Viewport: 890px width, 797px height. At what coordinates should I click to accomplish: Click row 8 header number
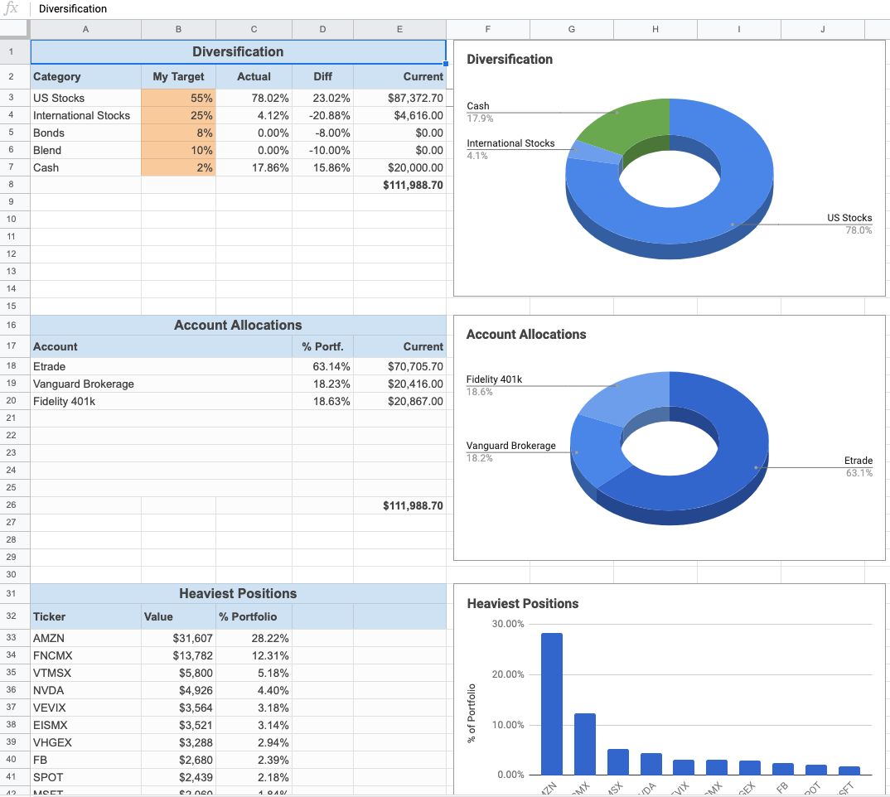pos(12,185)
